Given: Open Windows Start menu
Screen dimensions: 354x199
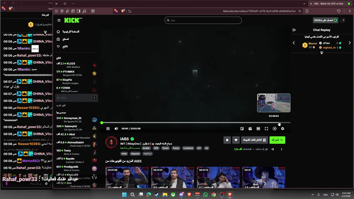Looking at the screenshot, I should click(x=124, y=195).
